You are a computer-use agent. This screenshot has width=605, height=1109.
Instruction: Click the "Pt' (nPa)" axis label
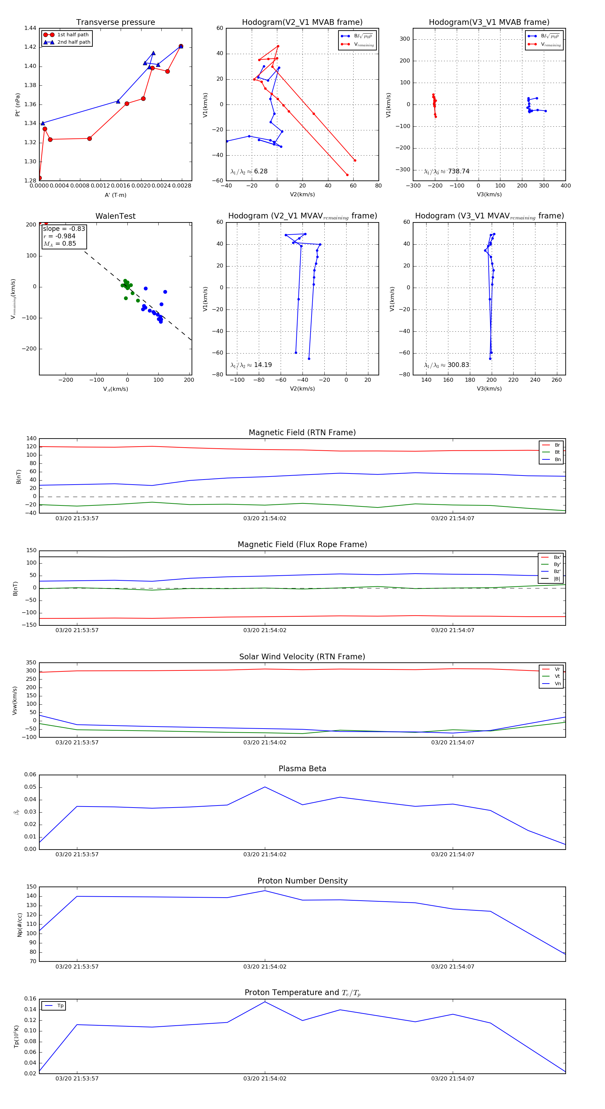coord(18,105)
